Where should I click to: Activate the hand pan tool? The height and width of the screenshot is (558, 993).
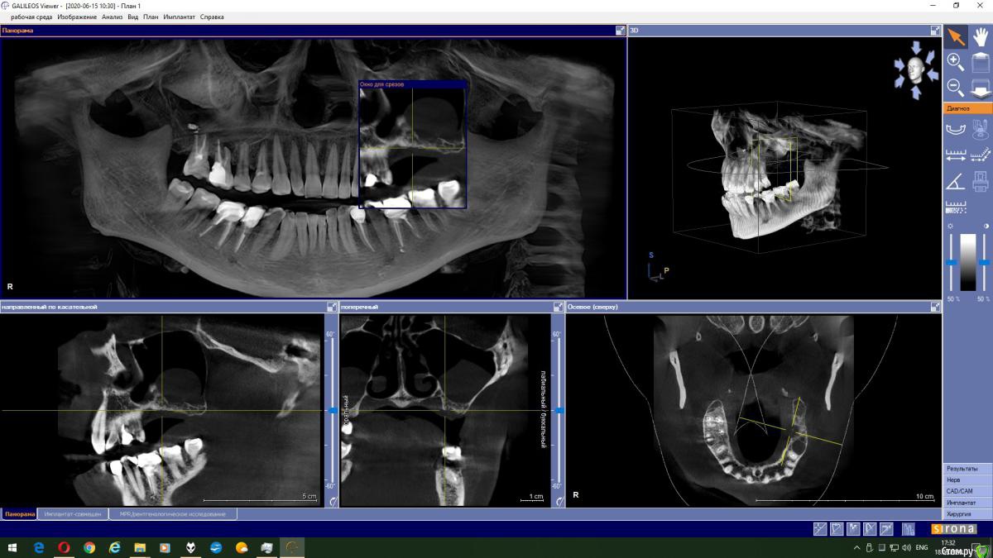tap(980, 36)
